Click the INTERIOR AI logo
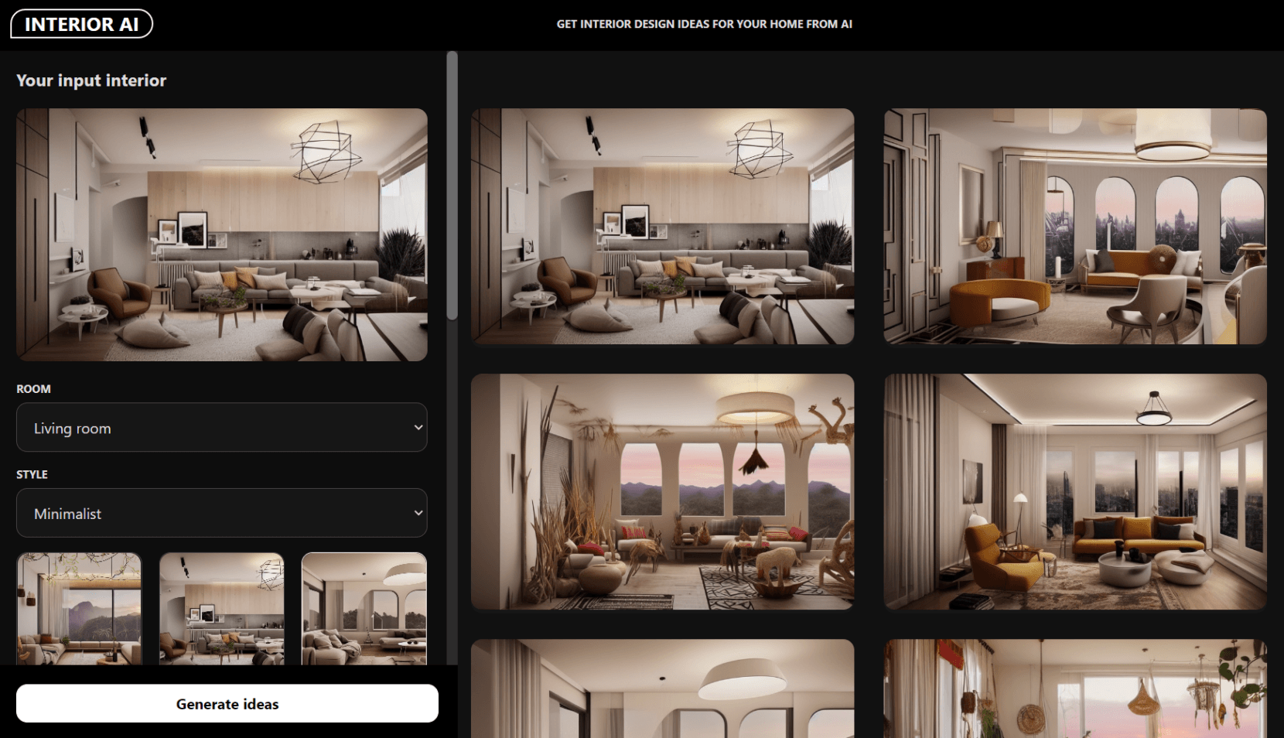This screenshot has width=1284, height=738. click(80, 23)
